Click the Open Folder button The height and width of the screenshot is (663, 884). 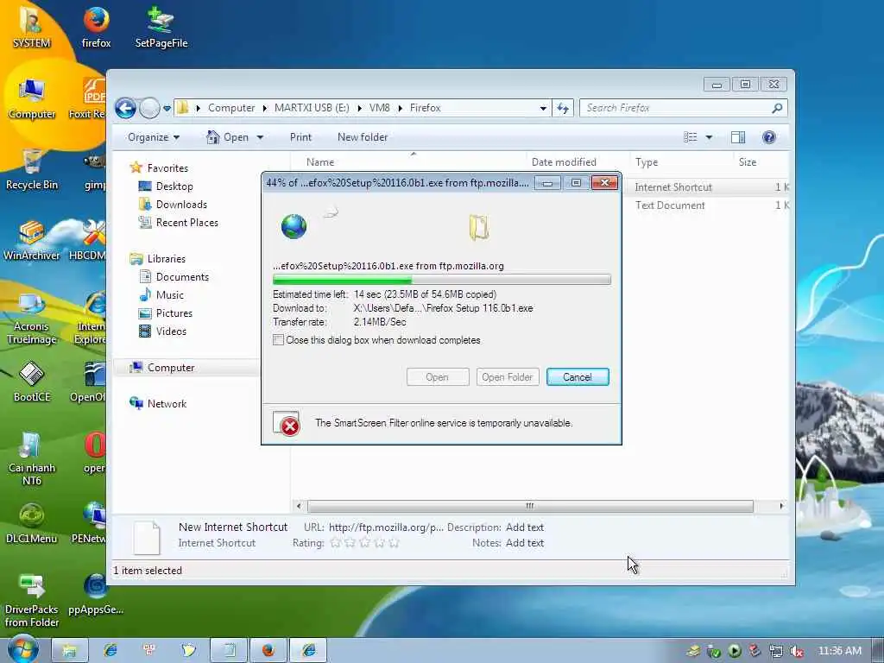point(508,377)
